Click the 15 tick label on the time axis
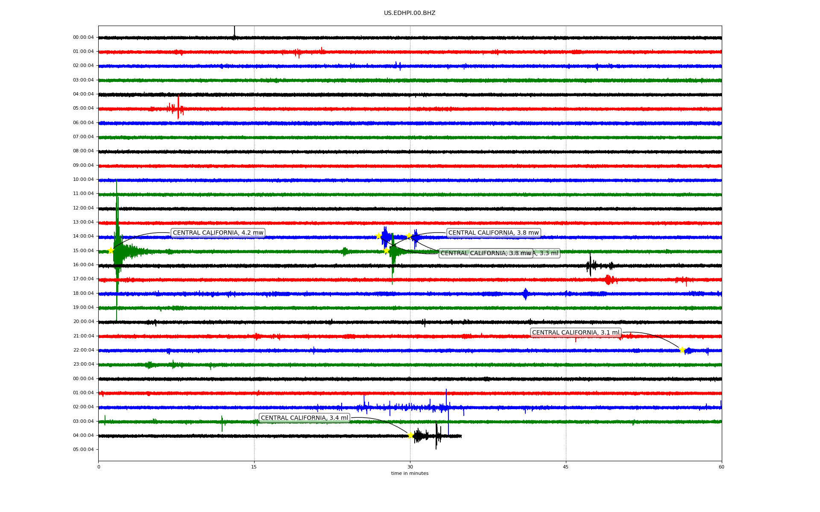820x512 pixels. (254, 467)
